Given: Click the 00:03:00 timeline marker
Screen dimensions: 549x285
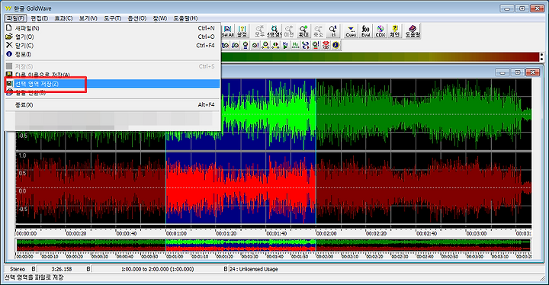Looking at the screenshot, I should click(476, 233).
